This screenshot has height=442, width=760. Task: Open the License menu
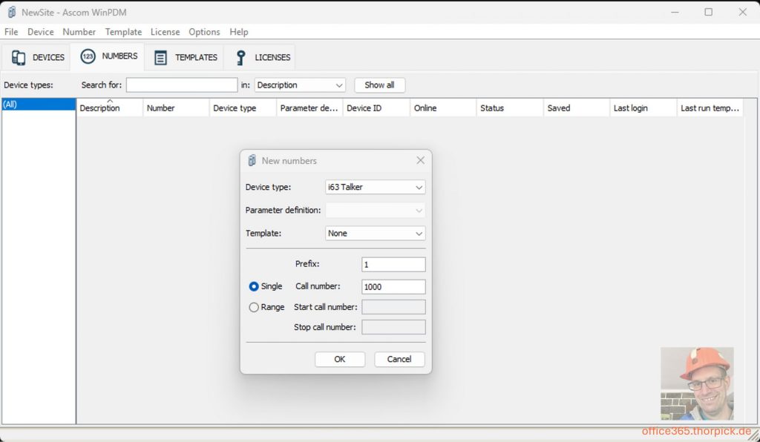click(165, 32)
